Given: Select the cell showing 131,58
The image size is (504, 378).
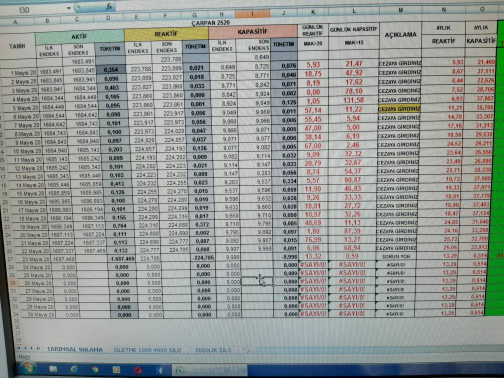Looking at the screenshot, I should (353, 100).
